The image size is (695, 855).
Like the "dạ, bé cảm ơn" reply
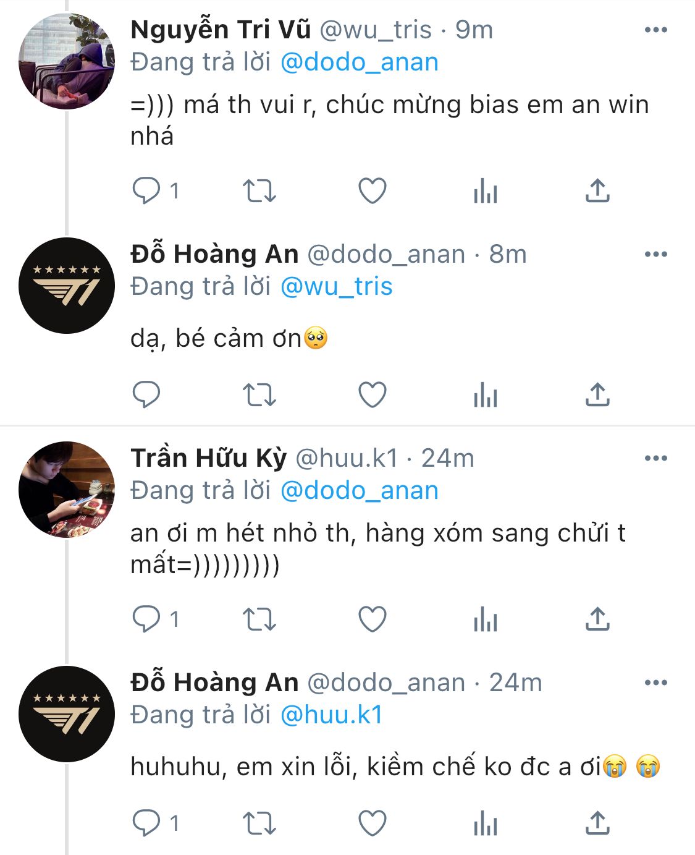[x=373, y=394]
